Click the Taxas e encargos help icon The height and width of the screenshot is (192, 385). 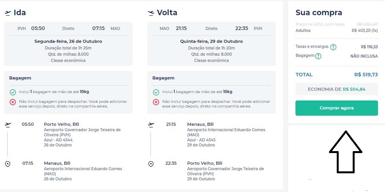(333, 47)
